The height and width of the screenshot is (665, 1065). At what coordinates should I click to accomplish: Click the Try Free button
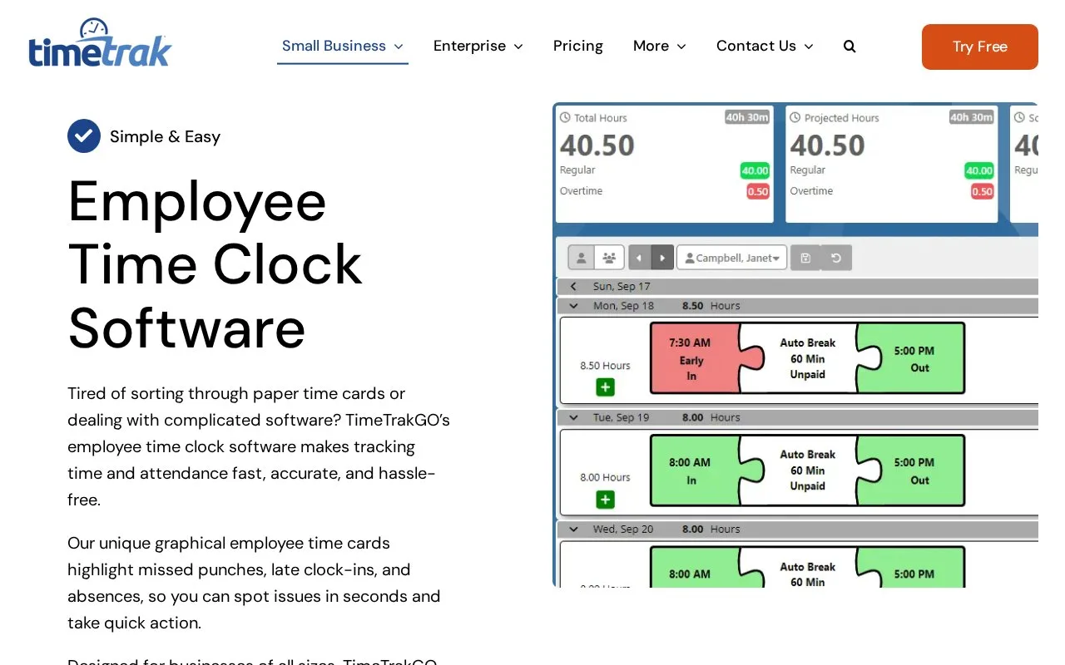[980, 47]
